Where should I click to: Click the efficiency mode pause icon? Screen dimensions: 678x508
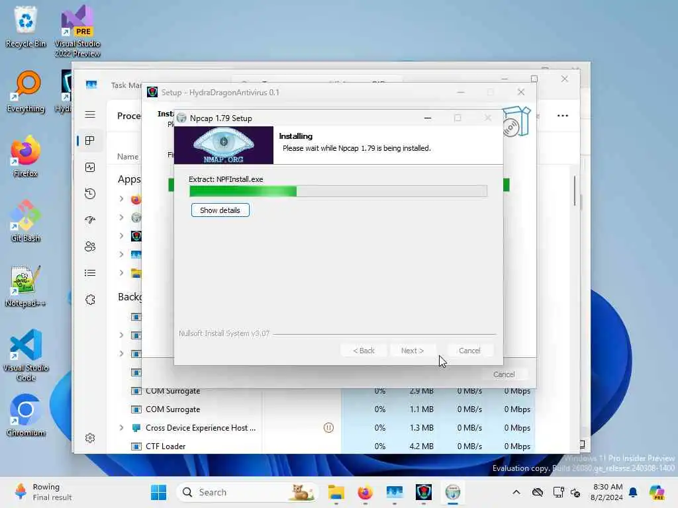[x=328, y=428]
